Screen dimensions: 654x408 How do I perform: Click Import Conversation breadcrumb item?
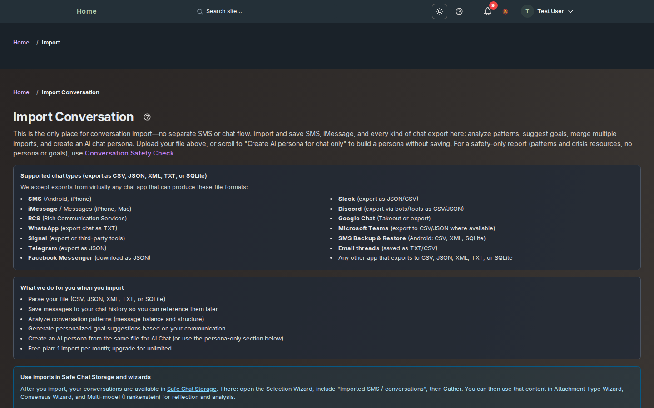pyautogui.click(x=70, y=92)
